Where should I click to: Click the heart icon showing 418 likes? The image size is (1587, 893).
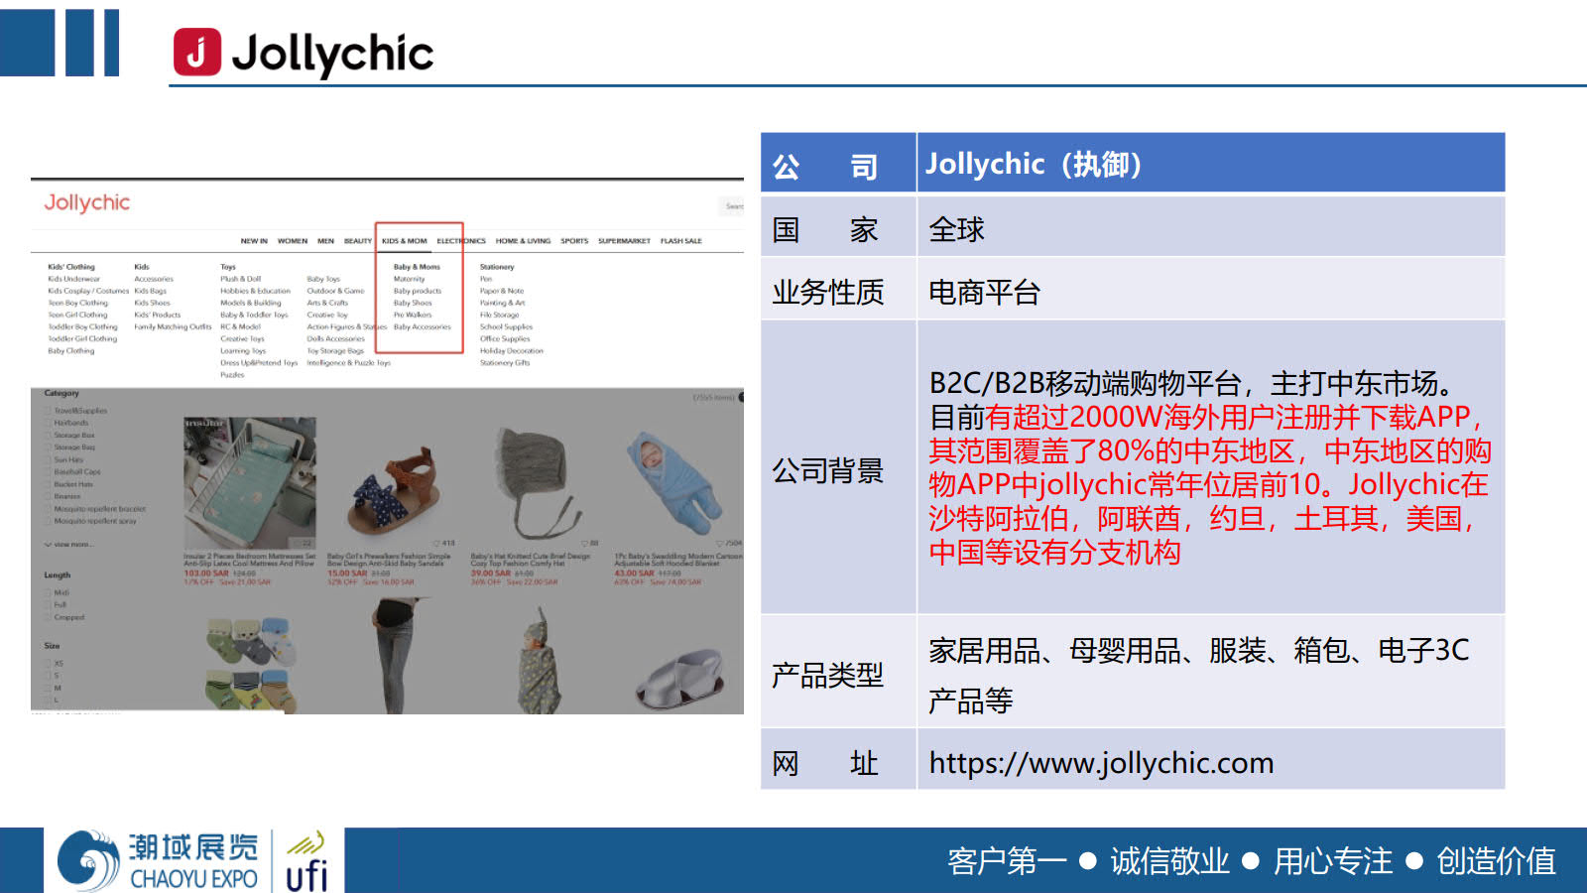(x=436, y=543)
